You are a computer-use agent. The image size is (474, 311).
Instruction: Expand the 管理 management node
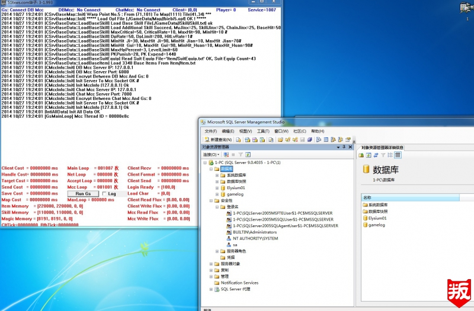click(211, 277)
